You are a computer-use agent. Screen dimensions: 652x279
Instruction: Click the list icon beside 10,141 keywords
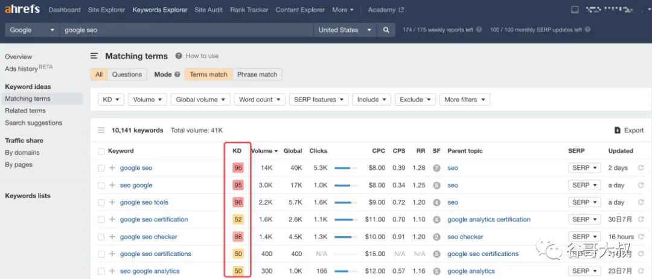pyautogui.click(x=101, y=130)
